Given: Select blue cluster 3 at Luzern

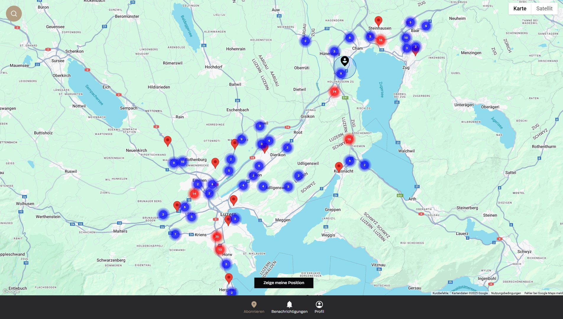Looking at the screenshot, I should (235, 219).
